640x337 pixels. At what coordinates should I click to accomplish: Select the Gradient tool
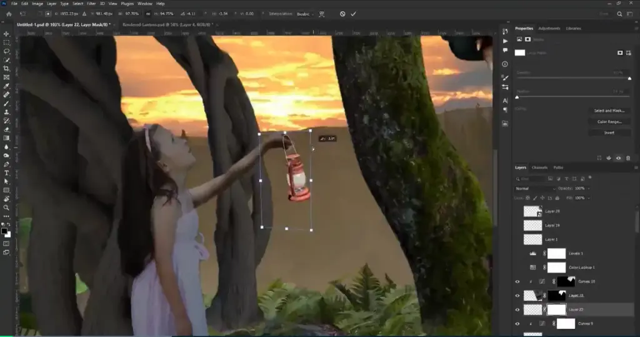[6, 138]
